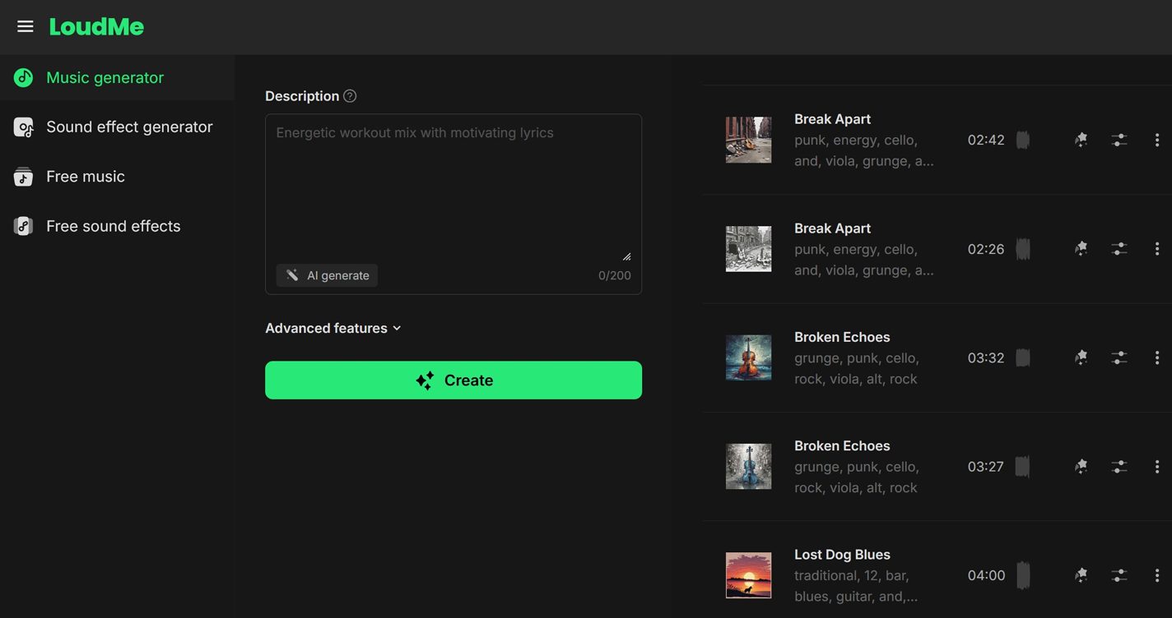Click the LoudMe logo
The width and height of the screenshot is (1172, 618).
click(96, 26)
